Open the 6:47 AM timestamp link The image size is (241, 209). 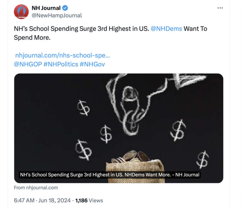click(24, 200)
